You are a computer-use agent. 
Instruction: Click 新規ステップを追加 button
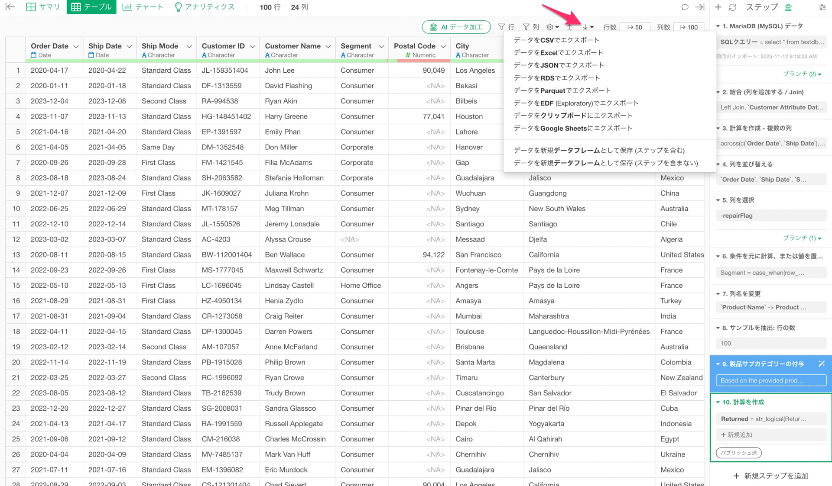(770, 476)
